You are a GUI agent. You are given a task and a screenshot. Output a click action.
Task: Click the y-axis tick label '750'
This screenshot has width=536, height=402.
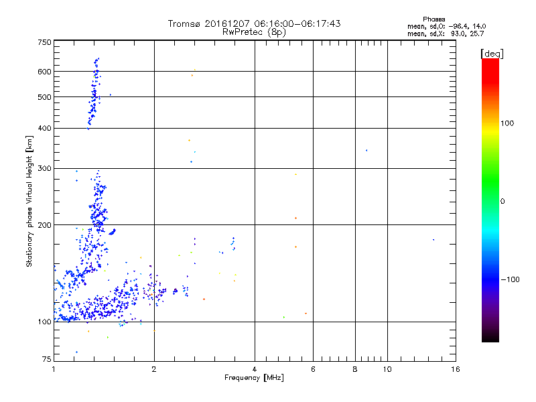44,42
